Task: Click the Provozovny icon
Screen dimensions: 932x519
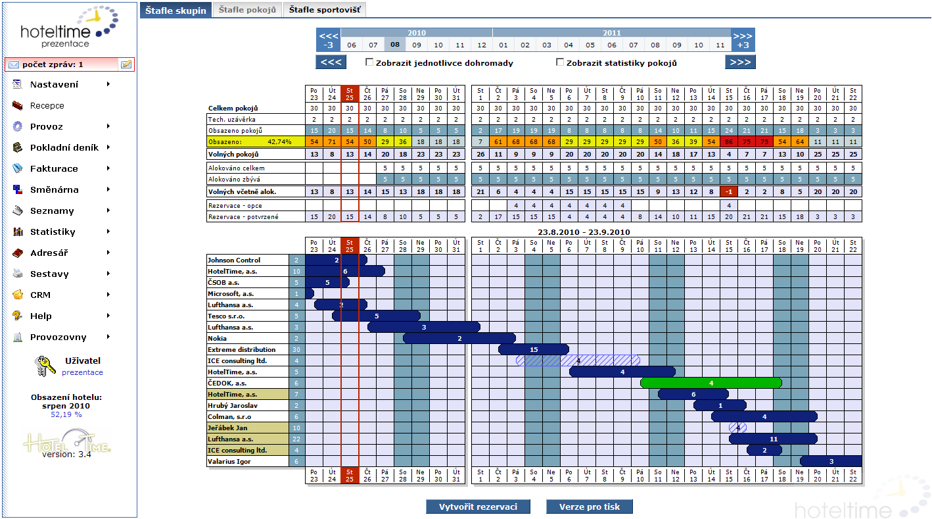Action: pos(18,337)
